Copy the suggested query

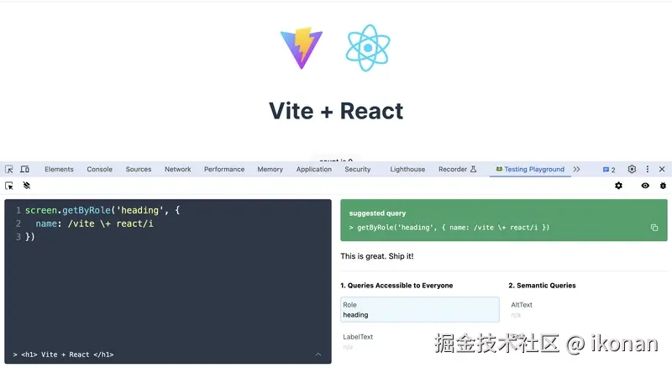click(654, 228)
